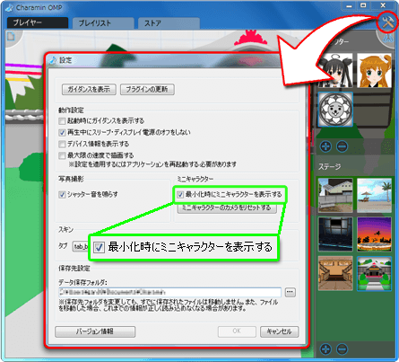Add a stage with the bottom plus icon
Screen dimensions: 399x362
click(325, 349)
